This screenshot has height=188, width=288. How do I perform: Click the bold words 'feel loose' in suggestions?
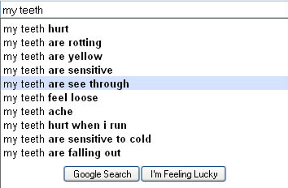point(73,98)
